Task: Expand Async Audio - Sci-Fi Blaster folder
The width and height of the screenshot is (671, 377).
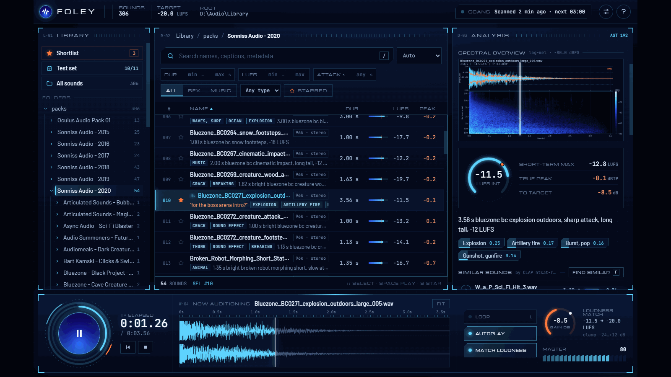Action: click(57, 226)
